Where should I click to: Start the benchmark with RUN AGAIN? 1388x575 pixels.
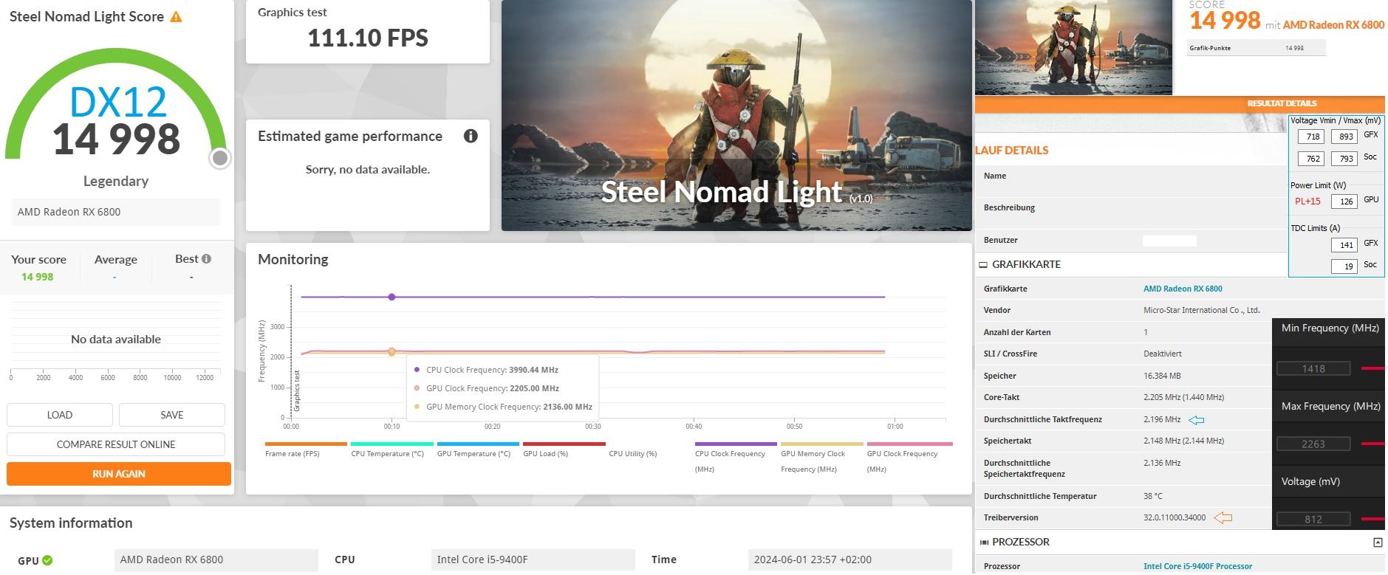pos(119,474)
